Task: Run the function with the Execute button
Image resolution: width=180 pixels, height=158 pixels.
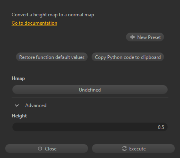Action: [x=133, y=148]
